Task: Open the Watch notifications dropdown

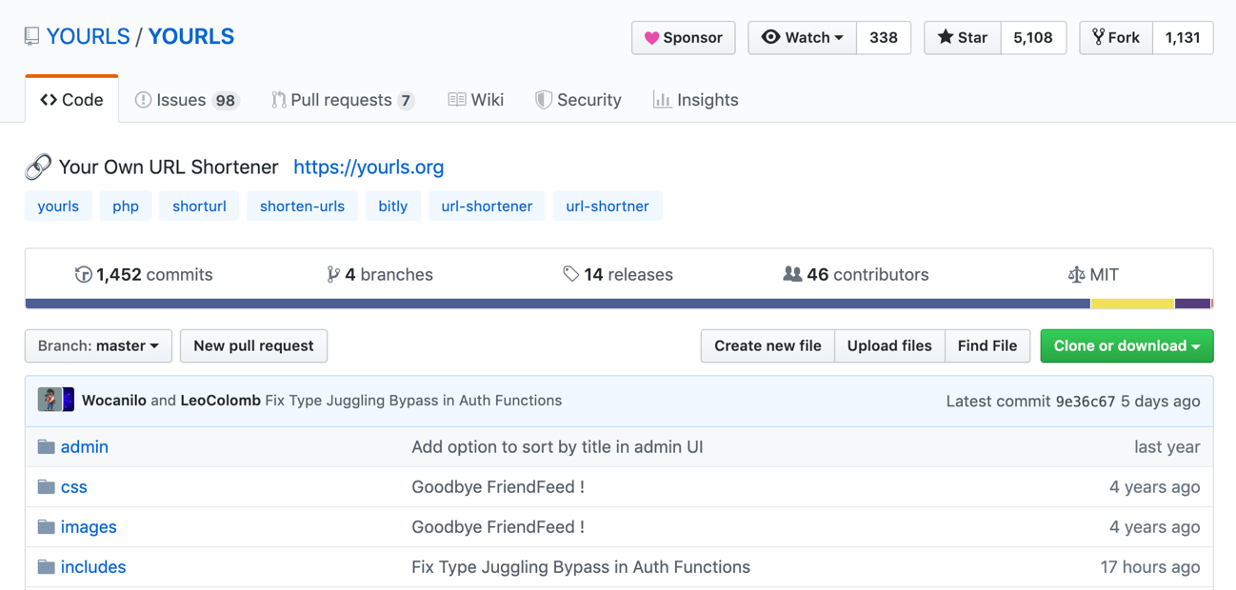Action: click(803, 38)
